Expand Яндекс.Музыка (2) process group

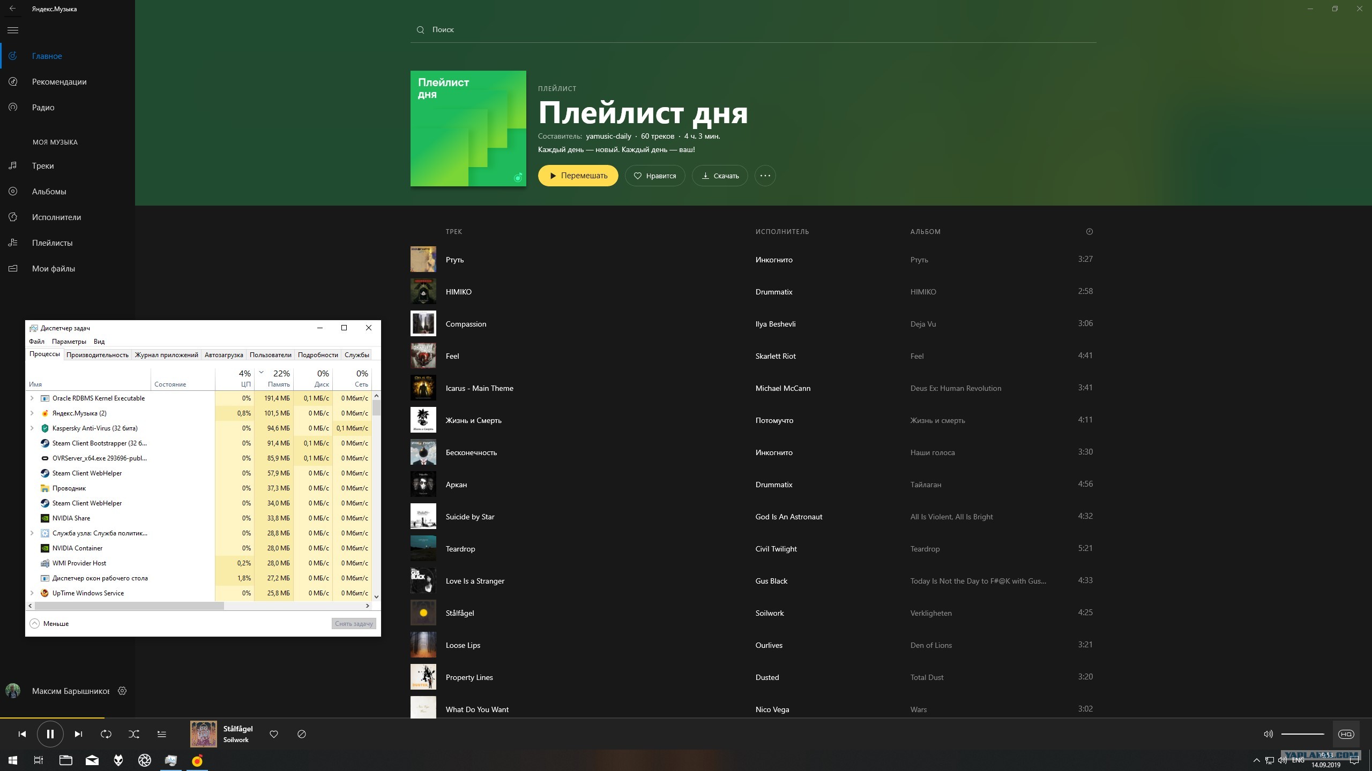[x=32, y=413]
